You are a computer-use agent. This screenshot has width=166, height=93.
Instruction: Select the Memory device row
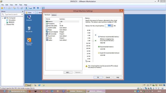[x=63, y=21]
